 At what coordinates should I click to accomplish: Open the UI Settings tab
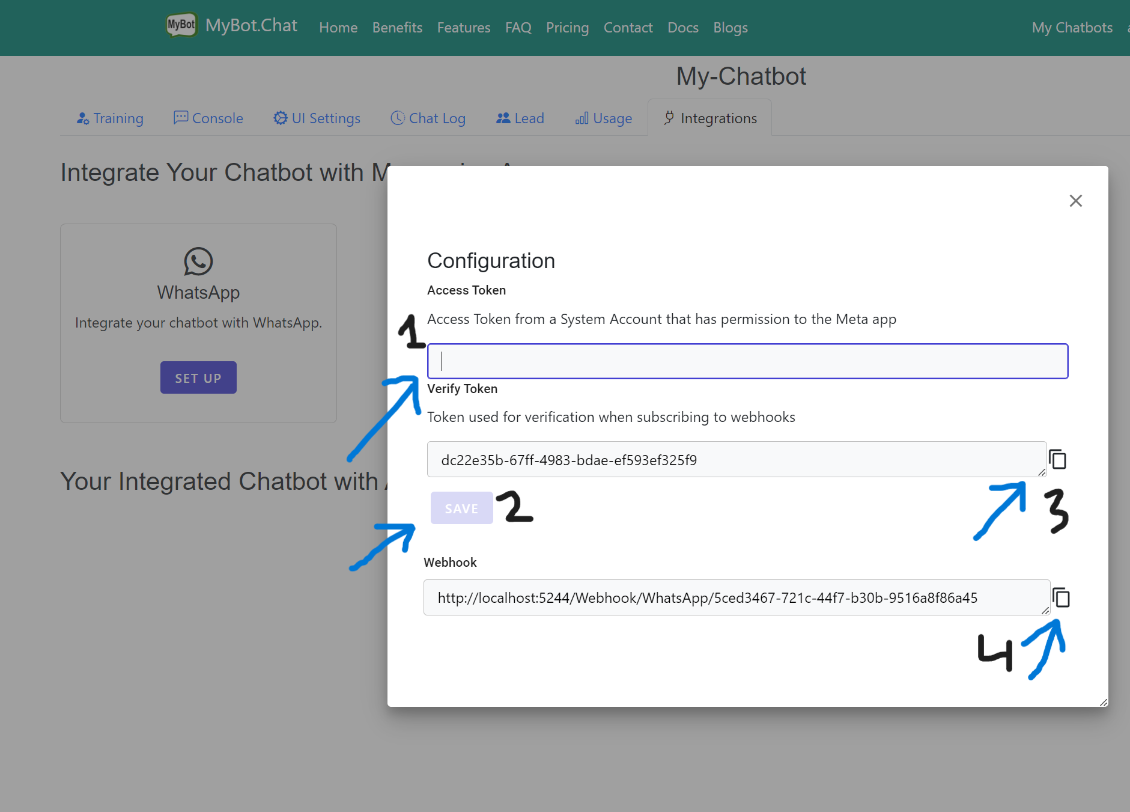(x=317, y=118)
